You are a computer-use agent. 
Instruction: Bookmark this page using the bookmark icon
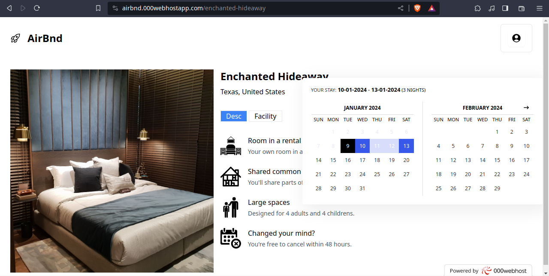(98, 8)
